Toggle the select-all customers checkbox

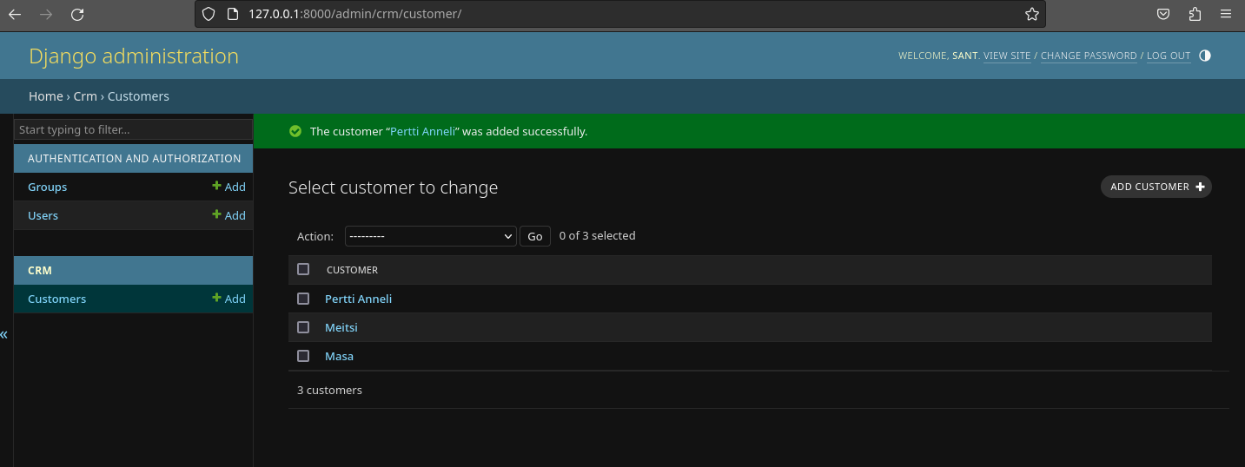(303, 269)
